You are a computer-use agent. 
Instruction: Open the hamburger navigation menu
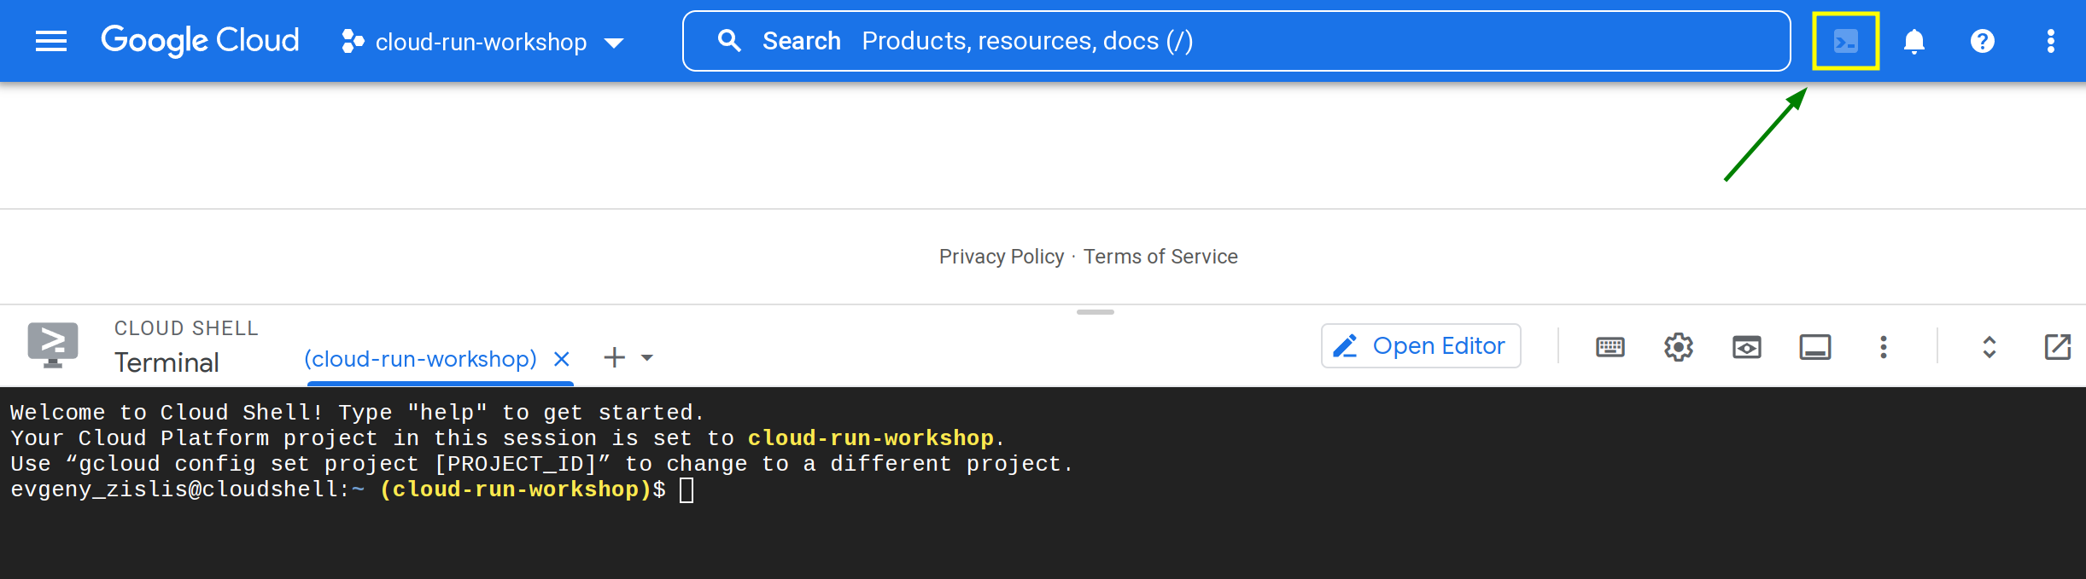pyautogui.click(x=51, y=41)
